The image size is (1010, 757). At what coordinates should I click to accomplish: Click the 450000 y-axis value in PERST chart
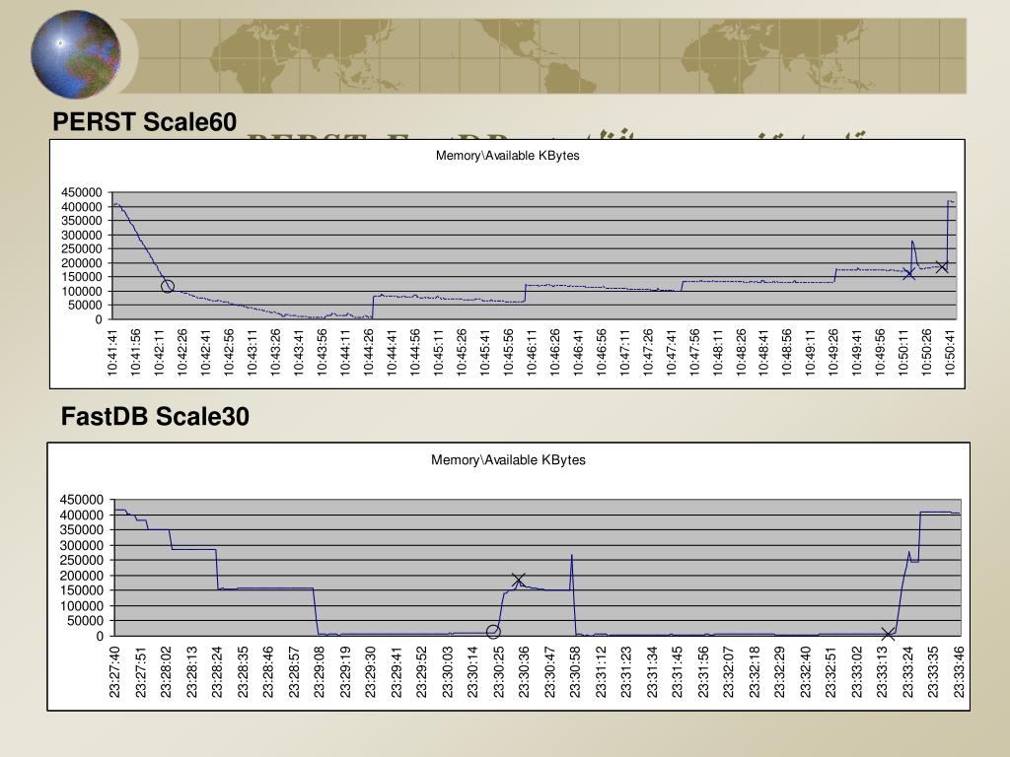point(82,192)
